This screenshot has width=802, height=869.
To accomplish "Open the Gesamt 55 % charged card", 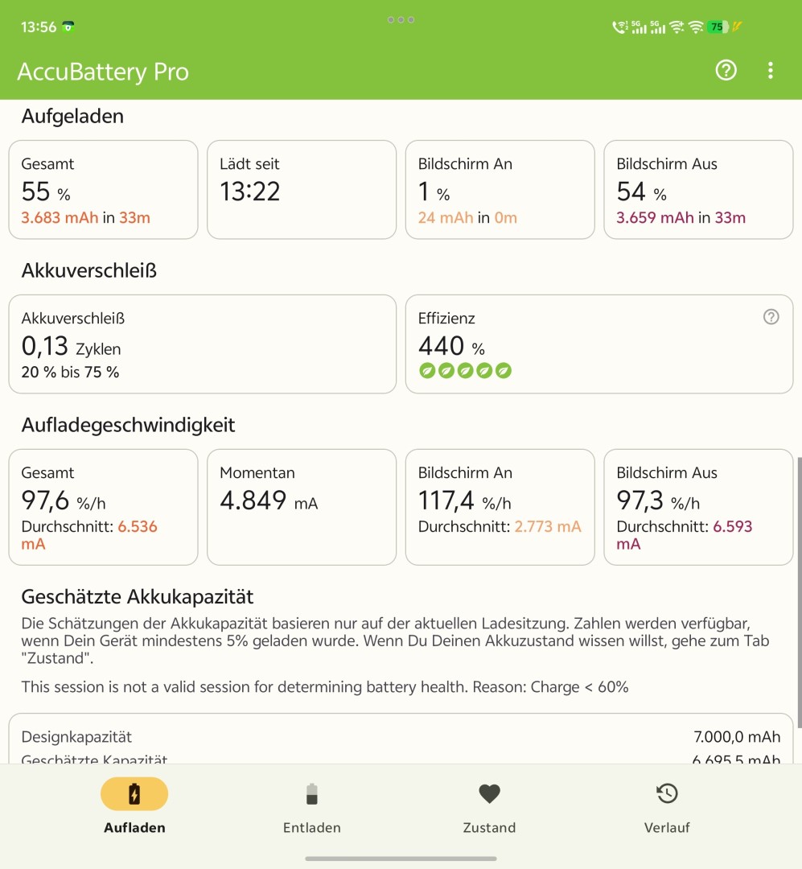I will (x=103, y=190).
